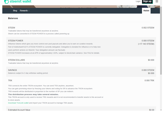The image size is (164, 116).
Task: Open the hamburger menu icon
Action: [157, 1]
